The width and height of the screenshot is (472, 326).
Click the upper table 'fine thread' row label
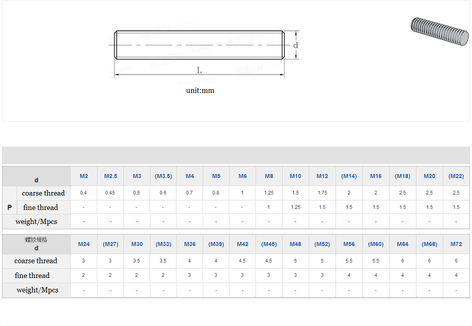pos(40,207)
